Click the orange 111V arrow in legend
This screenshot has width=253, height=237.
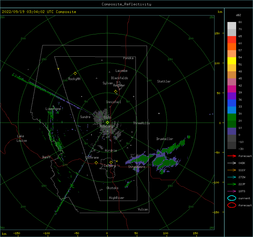(x=232, y=170)
